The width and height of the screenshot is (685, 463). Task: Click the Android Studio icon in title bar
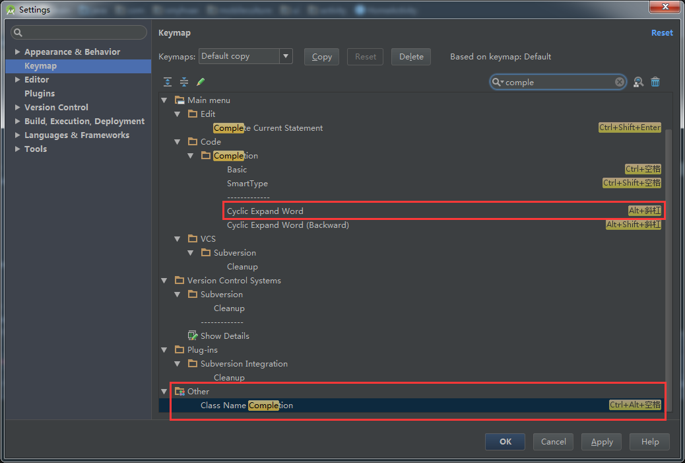[x=11, y=10]
